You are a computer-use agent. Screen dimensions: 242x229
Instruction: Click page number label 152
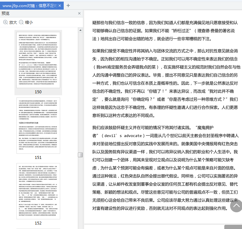(x=38, y=223)
